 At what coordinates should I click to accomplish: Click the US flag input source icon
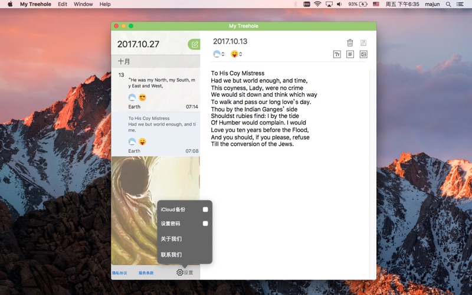tap(376, 4)
